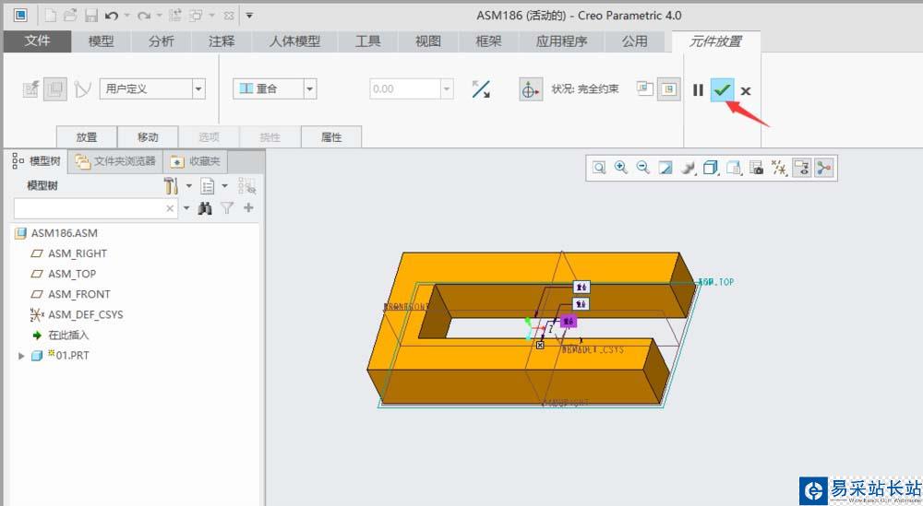This screenshot has width=923, height=506.
Task: Open the offset value dropdown arrow
Action: 447,89
